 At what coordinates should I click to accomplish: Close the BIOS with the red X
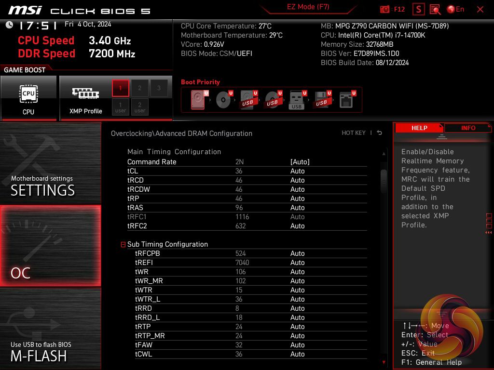tap(480, 10)
